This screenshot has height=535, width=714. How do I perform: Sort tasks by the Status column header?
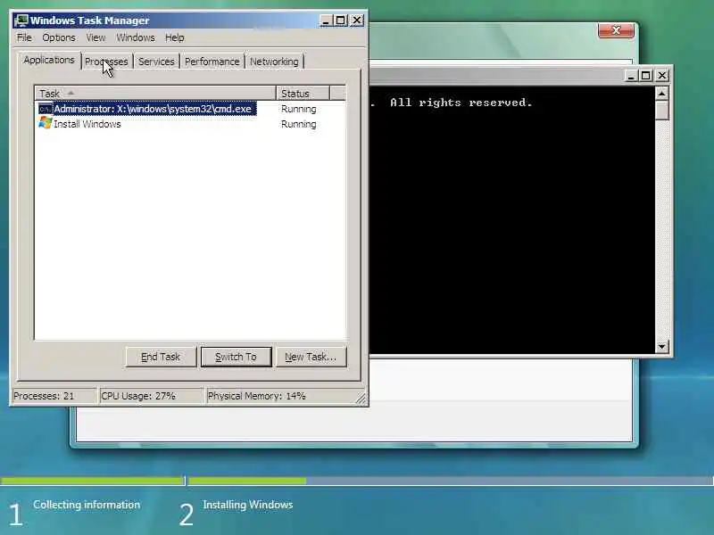pyautogui.click(x=303, y=94)
